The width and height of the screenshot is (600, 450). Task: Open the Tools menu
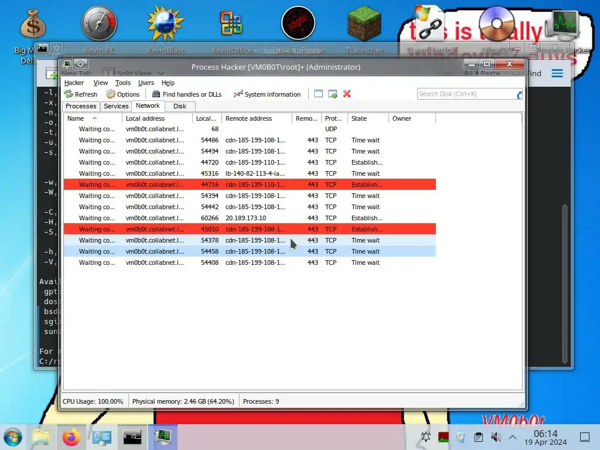coord(123,83)
